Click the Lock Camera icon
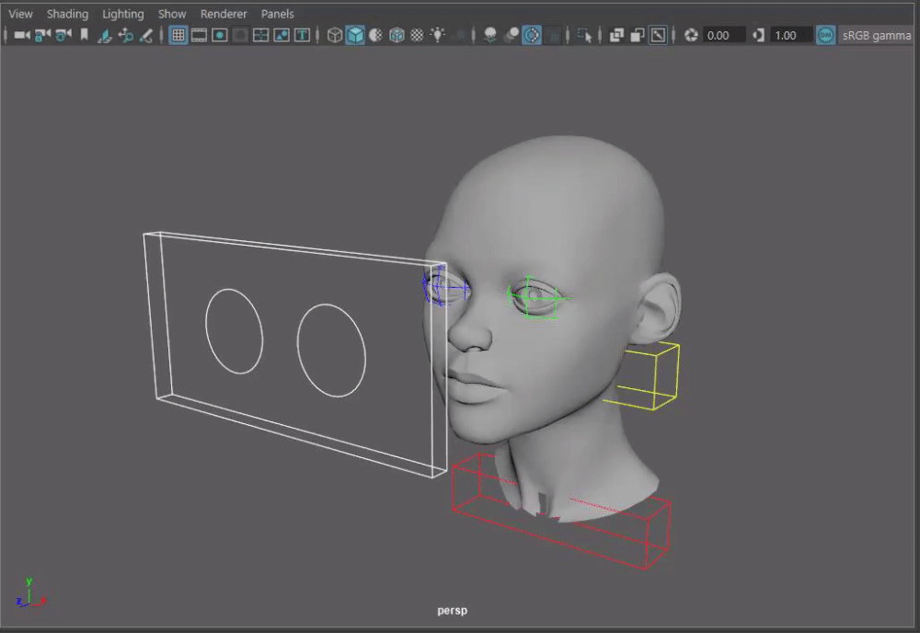 (x=42, y=35)
